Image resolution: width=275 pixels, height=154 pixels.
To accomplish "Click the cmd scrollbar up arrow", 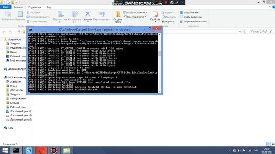I will (x=159, y=35).
